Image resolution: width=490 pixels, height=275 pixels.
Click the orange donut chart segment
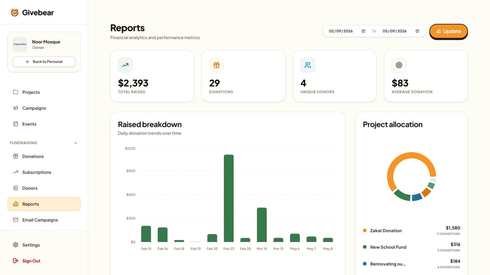coord(411,156)
